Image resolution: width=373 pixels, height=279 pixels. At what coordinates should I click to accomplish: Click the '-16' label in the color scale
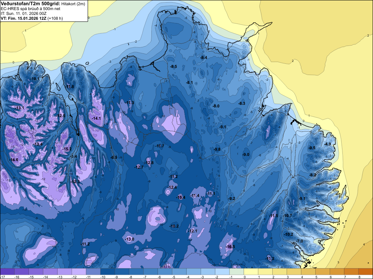(x=17, y=277)
